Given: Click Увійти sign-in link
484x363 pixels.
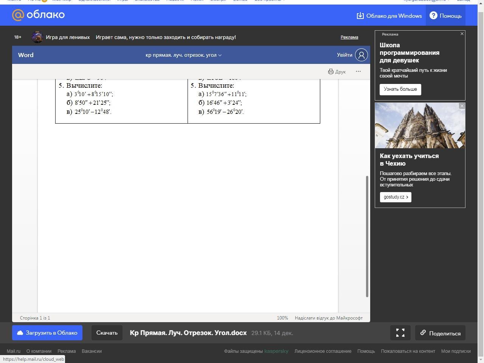Looking at the screenshot, I should click(344, 55).
